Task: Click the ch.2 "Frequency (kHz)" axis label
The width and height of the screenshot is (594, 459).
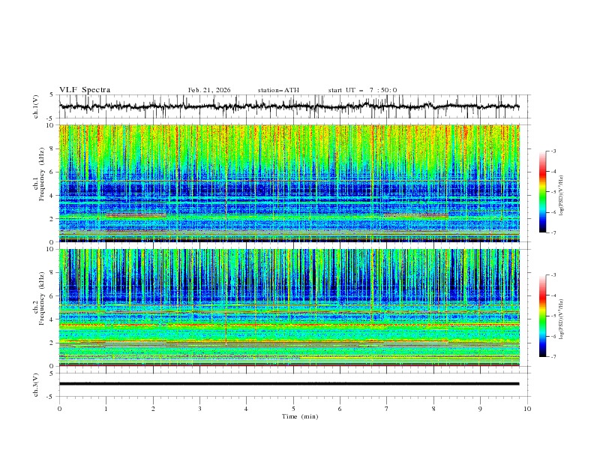Action: pyautogui.click(x=42, y=298)
